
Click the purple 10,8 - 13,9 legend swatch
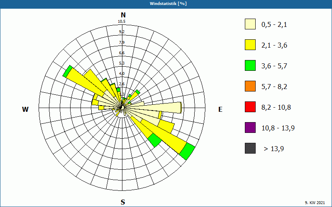coord(250,128)
